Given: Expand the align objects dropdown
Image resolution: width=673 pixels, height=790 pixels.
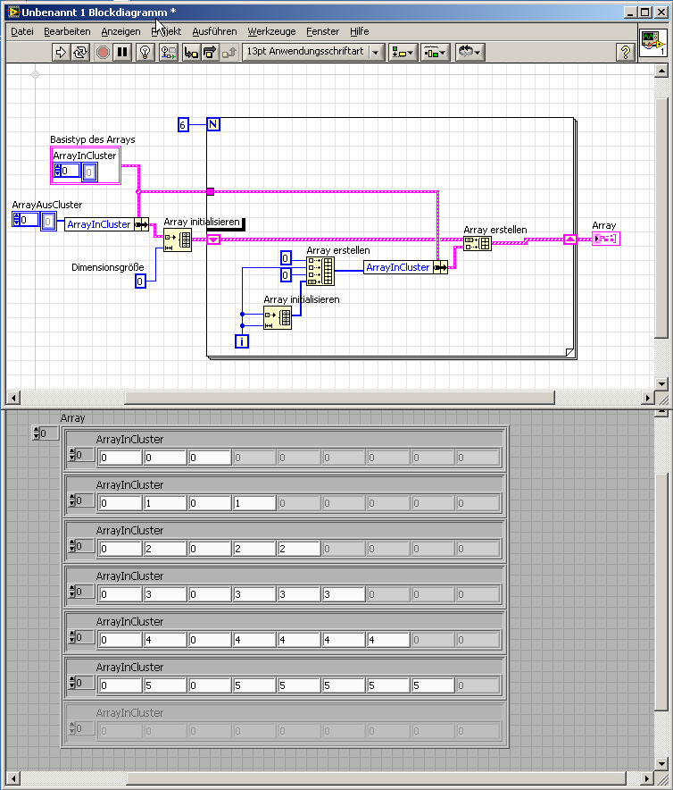Looking at the screenshot, I should 403,52.
